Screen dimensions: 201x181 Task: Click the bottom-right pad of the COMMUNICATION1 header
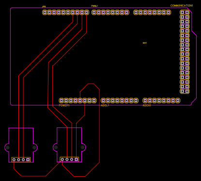point(187,91)
